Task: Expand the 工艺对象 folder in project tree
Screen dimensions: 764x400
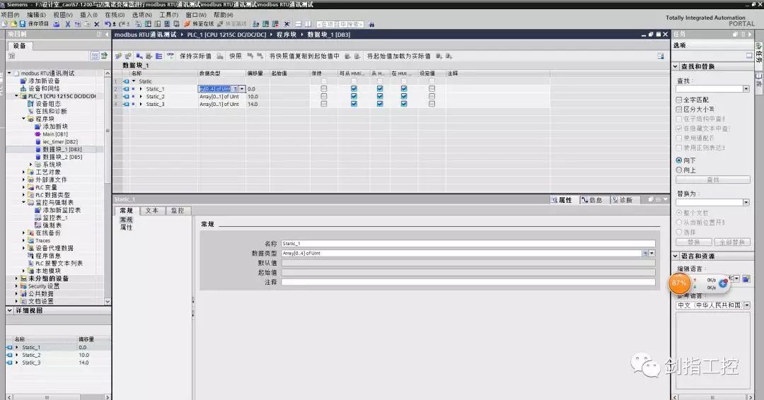Action: pyautogui.click(x=24, y=172)
